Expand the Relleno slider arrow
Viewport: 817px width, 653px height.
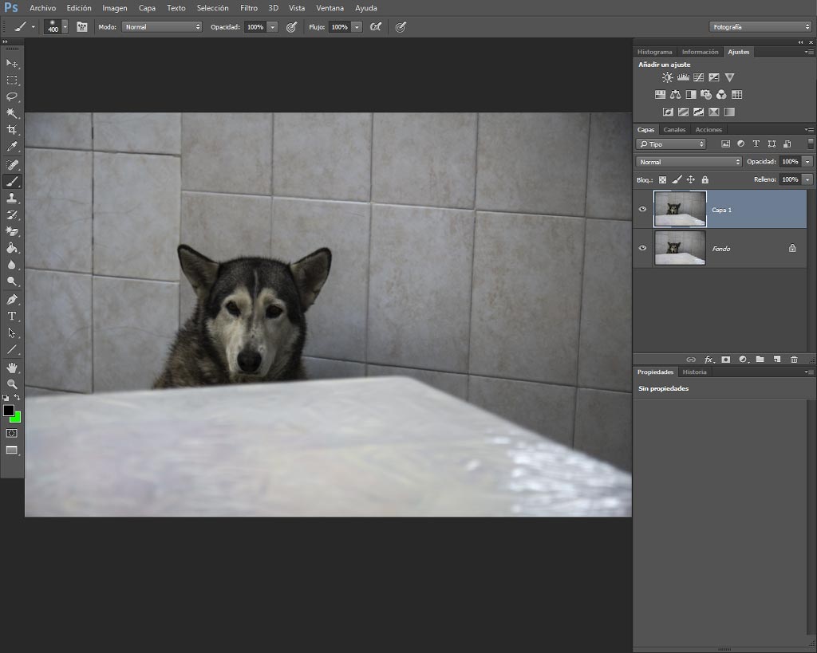[807, 179]
